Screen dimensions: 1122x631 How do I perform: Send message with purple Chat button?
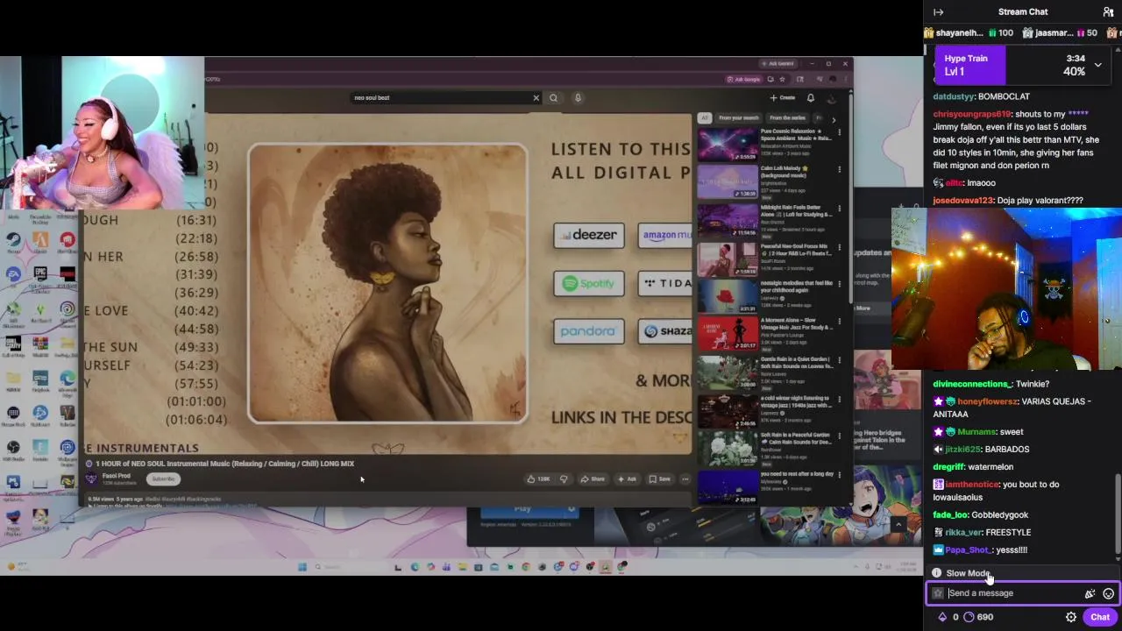tap(1100, 617)
